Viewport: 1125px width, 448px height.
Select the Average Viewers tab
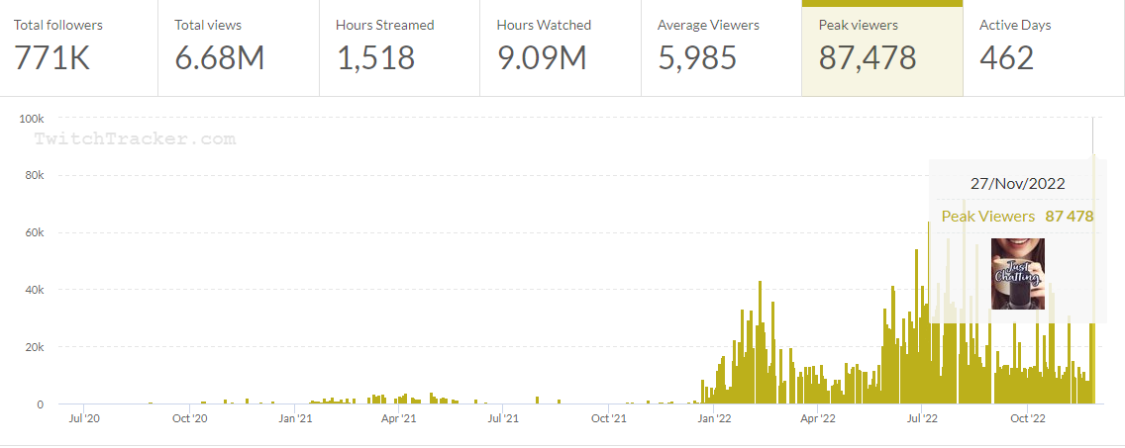(721, 48)
